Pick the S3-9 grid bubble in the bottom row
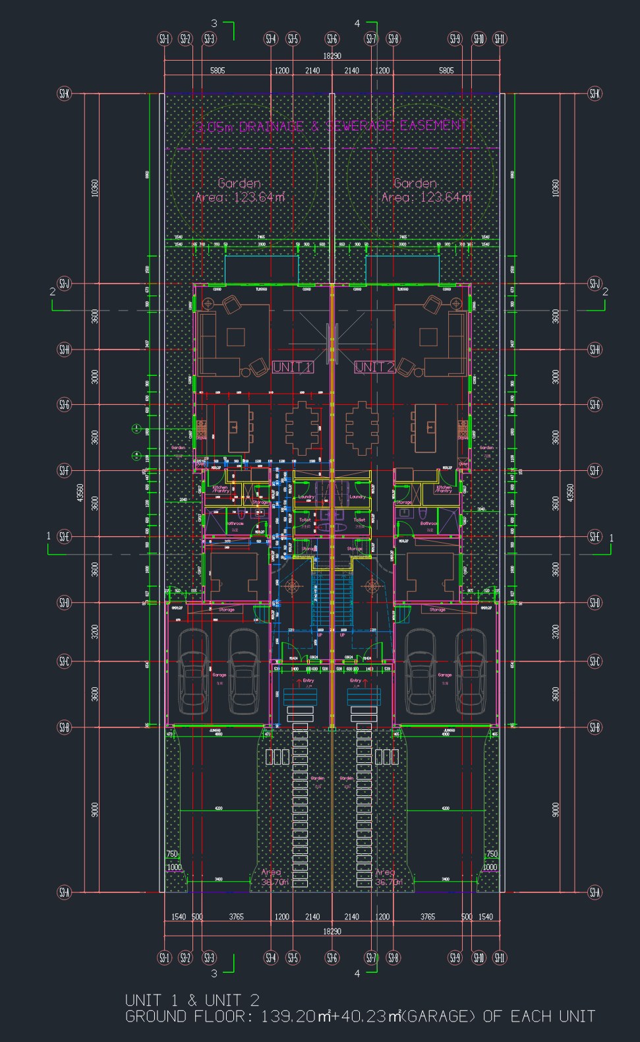 click(x=455, y=958)
